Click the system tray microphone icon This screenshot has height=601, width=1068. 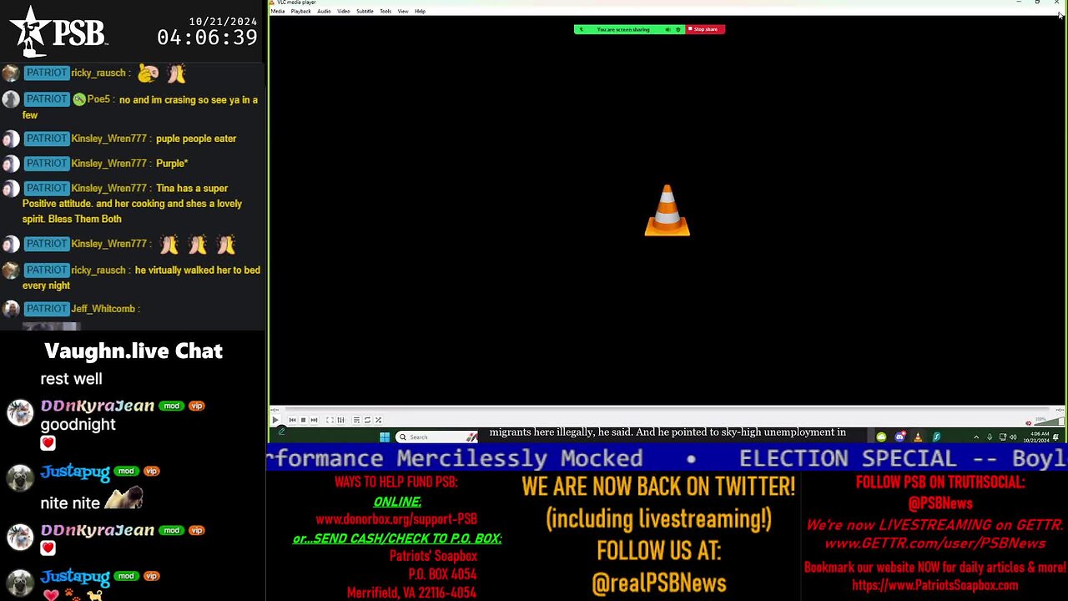click(x=990, y=437)
